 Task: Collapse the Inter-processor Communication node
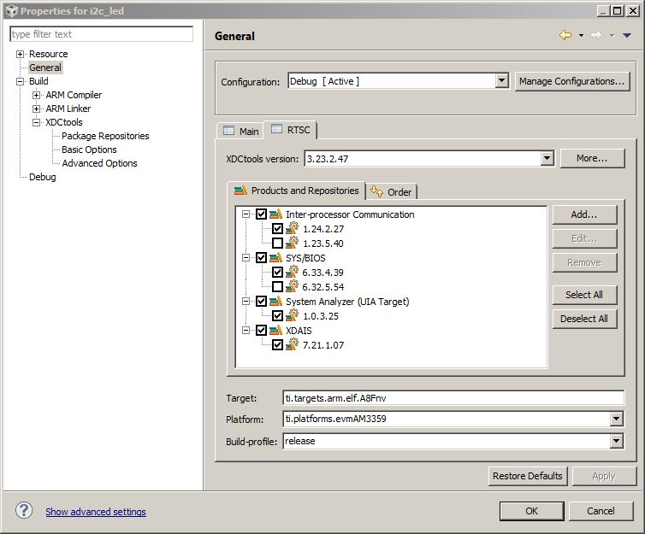point(246,214)
